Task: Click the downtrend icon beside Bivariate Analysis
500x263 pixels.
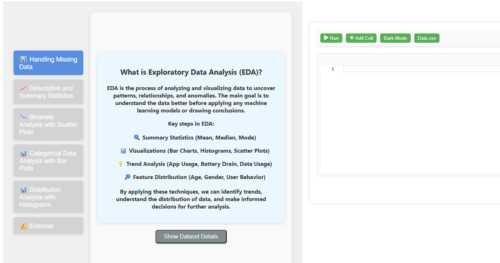Action: 23,117
